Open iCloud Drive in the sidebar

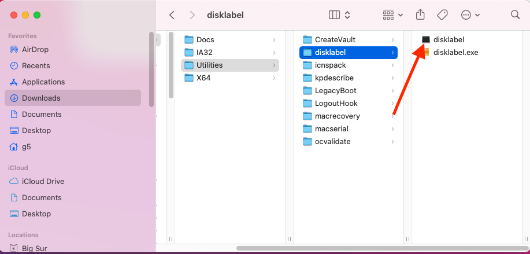point(73,181)
